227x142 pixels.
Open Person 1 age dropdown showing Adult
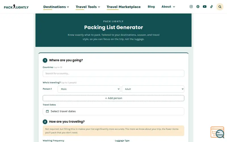click(x=153, y=89)
